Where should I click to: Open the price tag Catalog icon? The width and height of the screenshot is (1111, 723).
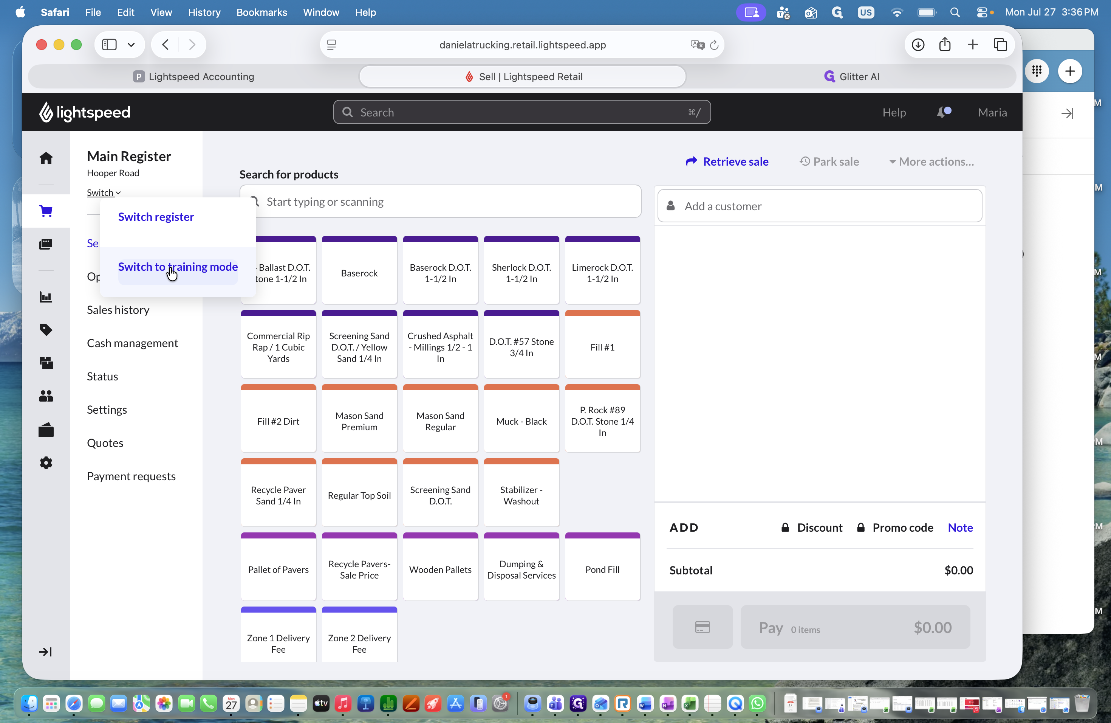(46, 330)
